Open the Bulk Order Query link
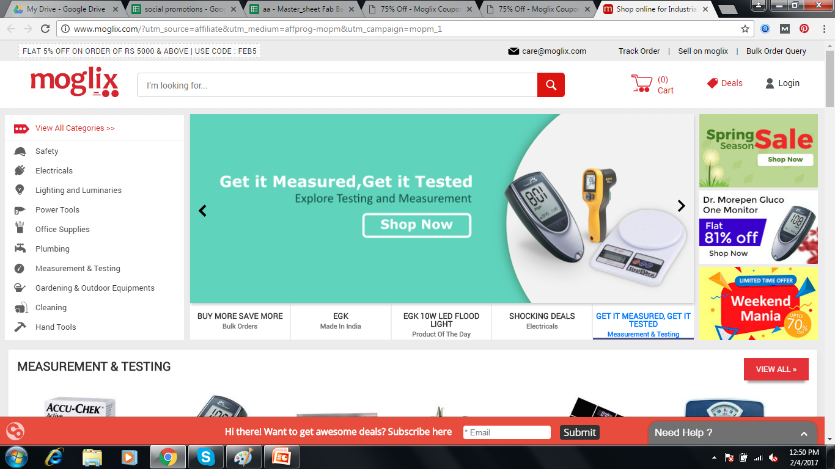Image resolution: width=835 pixels, height=469 pixels. click(x=776, y=51)
